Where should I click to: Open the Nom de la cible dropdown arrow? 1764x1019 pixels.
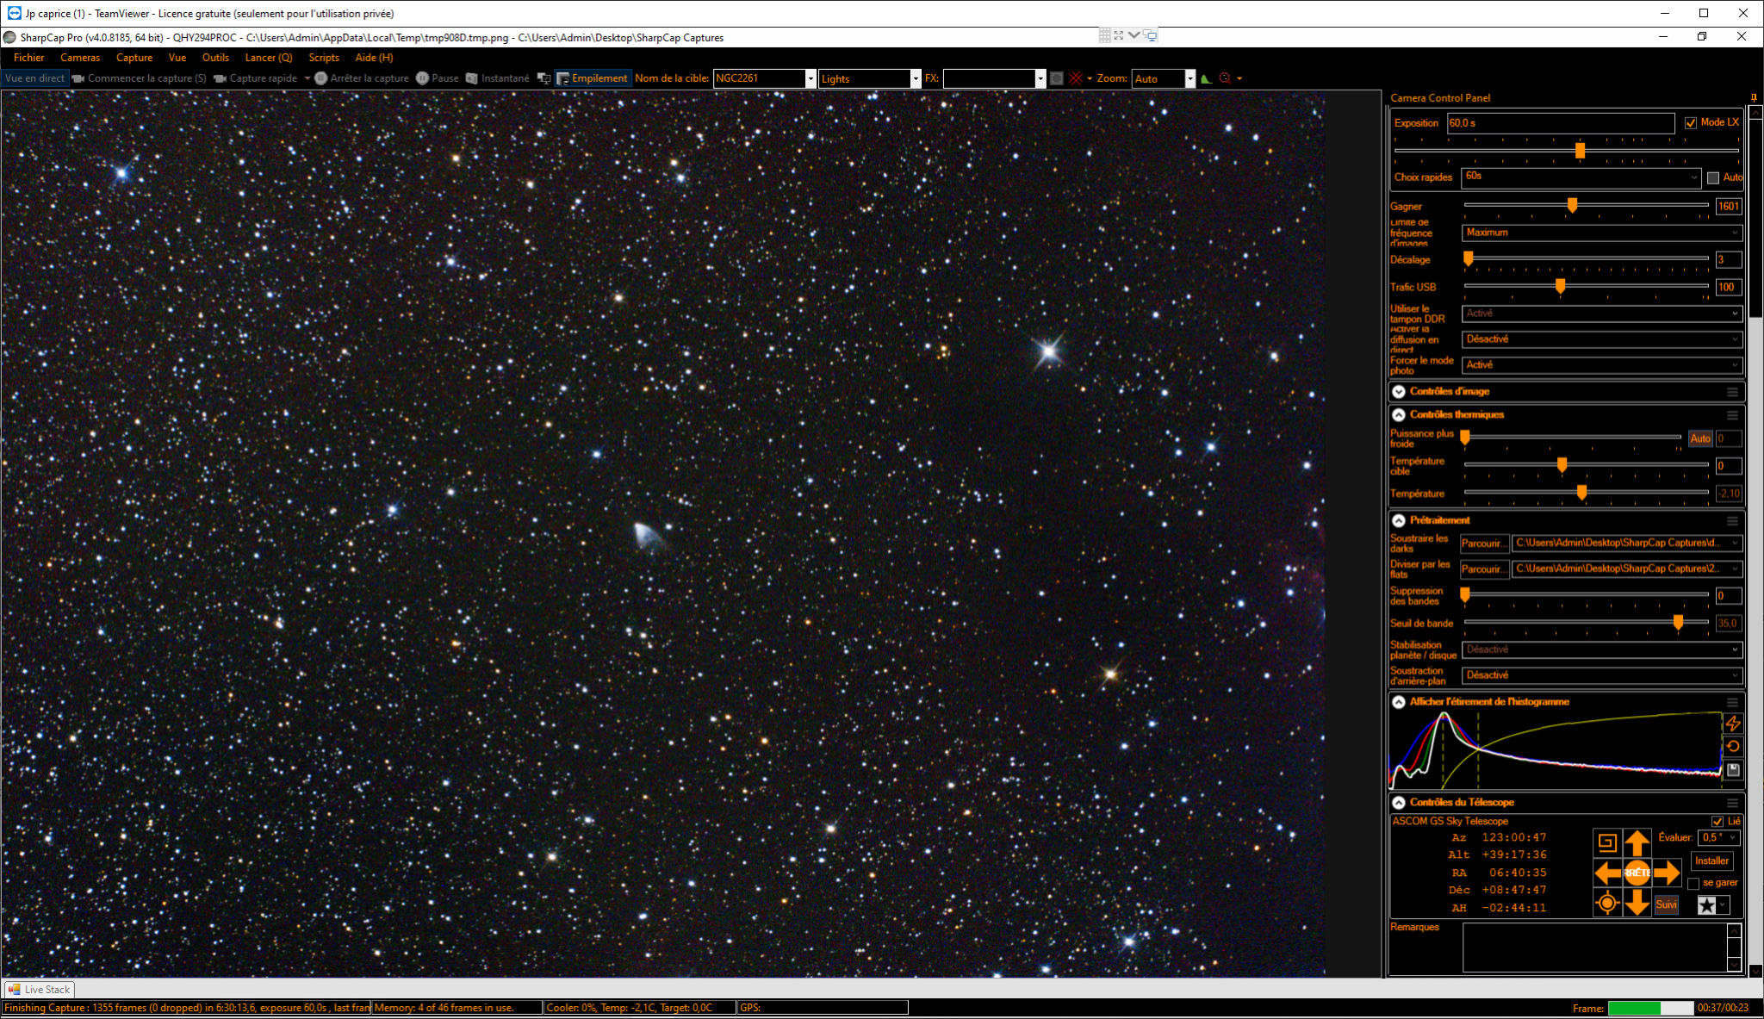pyautogui.click(x=811, y=78)
